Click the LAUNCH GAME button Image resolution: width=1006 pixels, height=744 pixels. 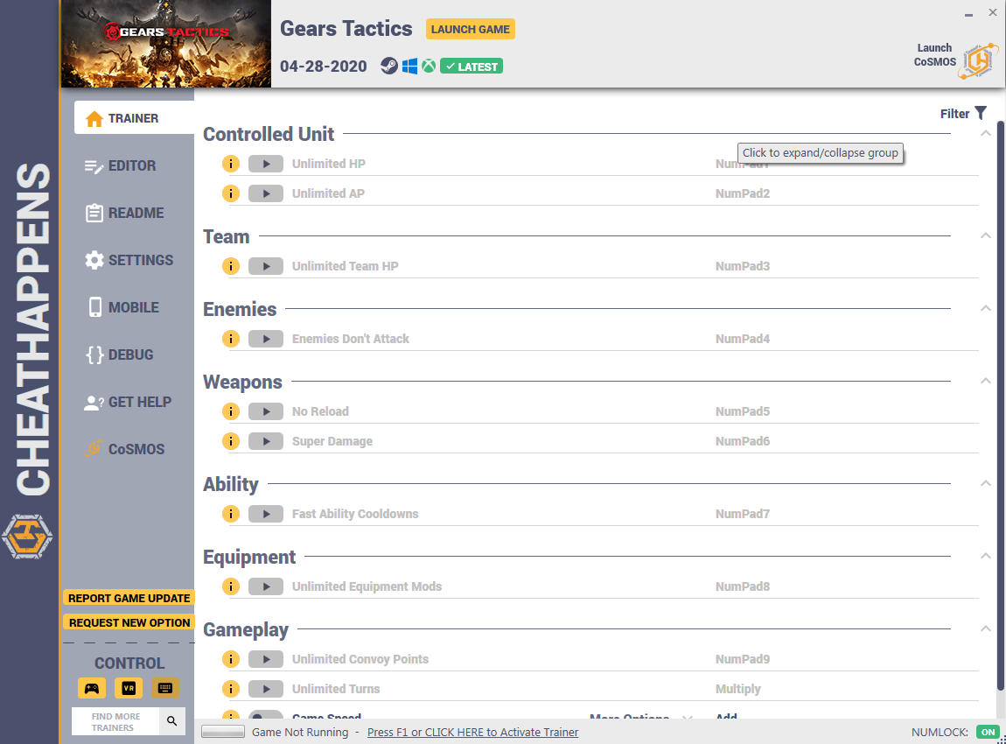[471, 29]
